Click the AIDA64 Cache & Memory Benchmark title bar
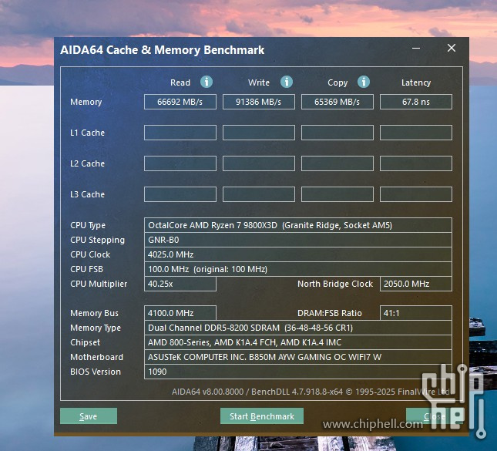Image resolution: width=497 pixels, height=451 pixels. pyautogui.click(x=231, y=50)
